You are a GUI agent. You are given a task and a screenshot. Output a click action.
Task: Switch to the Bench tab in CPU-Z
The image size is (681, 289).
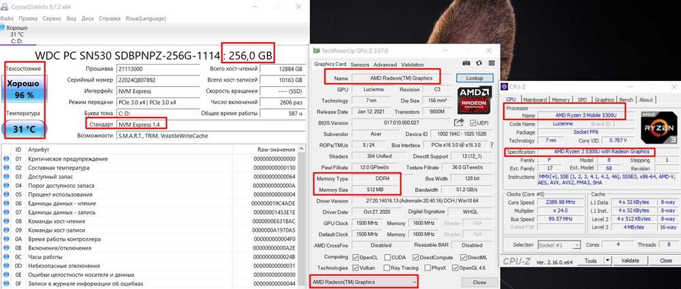tap(626, 100)
